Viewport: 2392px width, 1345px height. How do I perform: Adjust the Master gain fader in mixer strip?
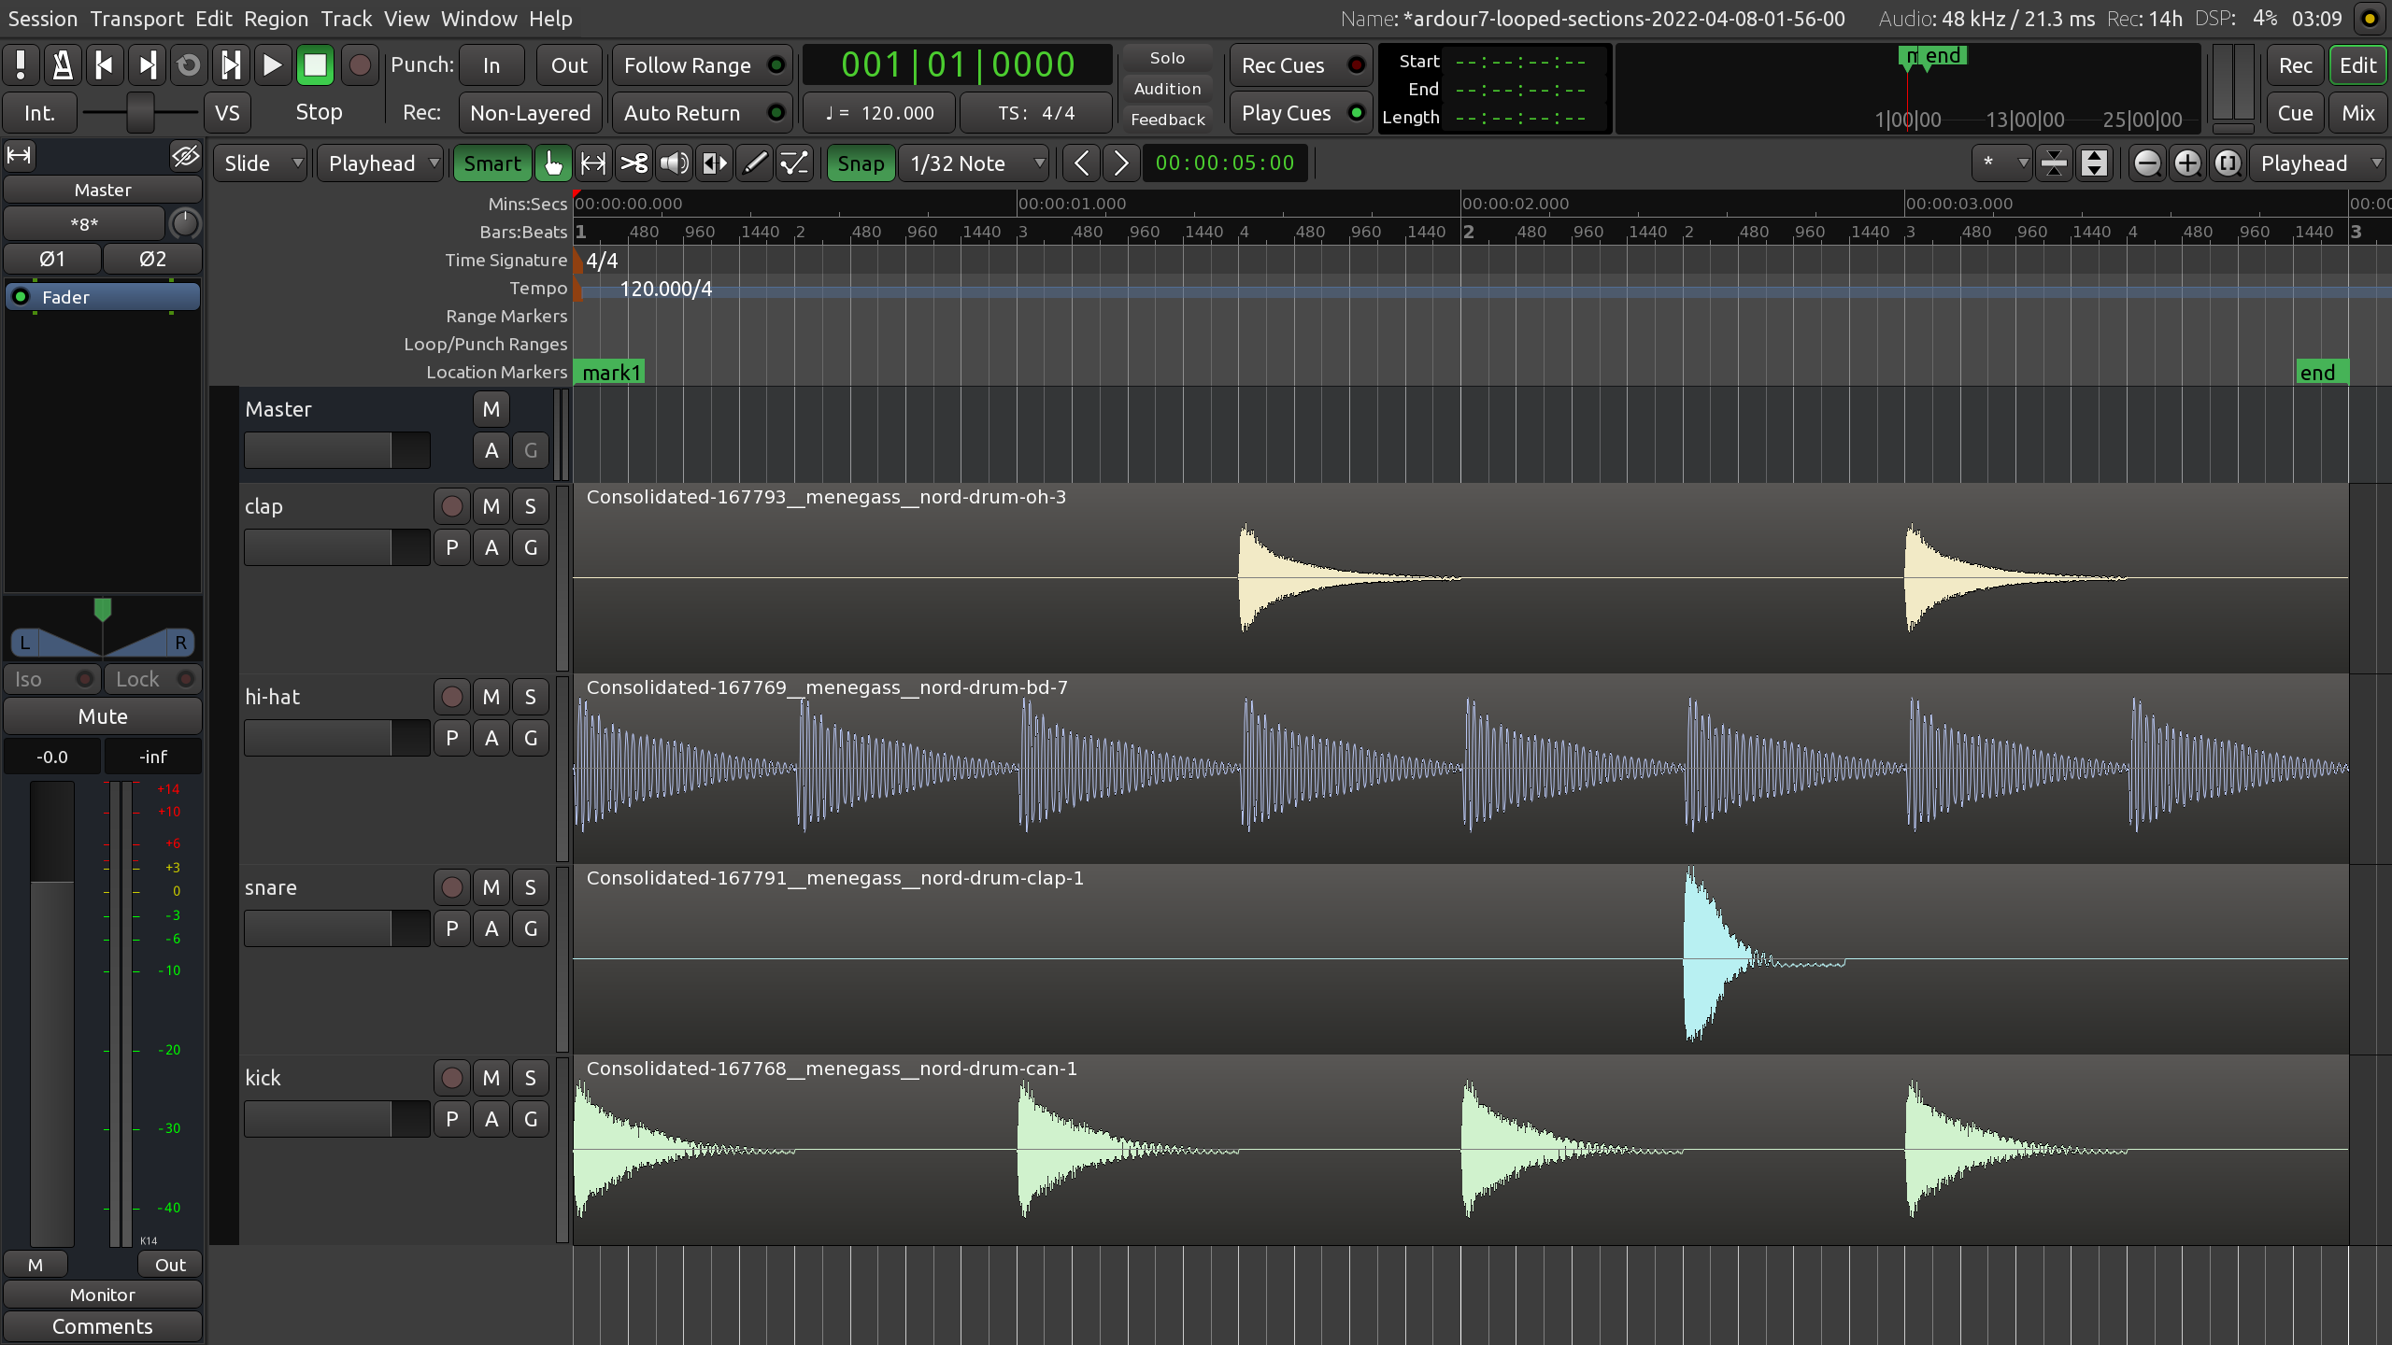[x=52, y=1013]
